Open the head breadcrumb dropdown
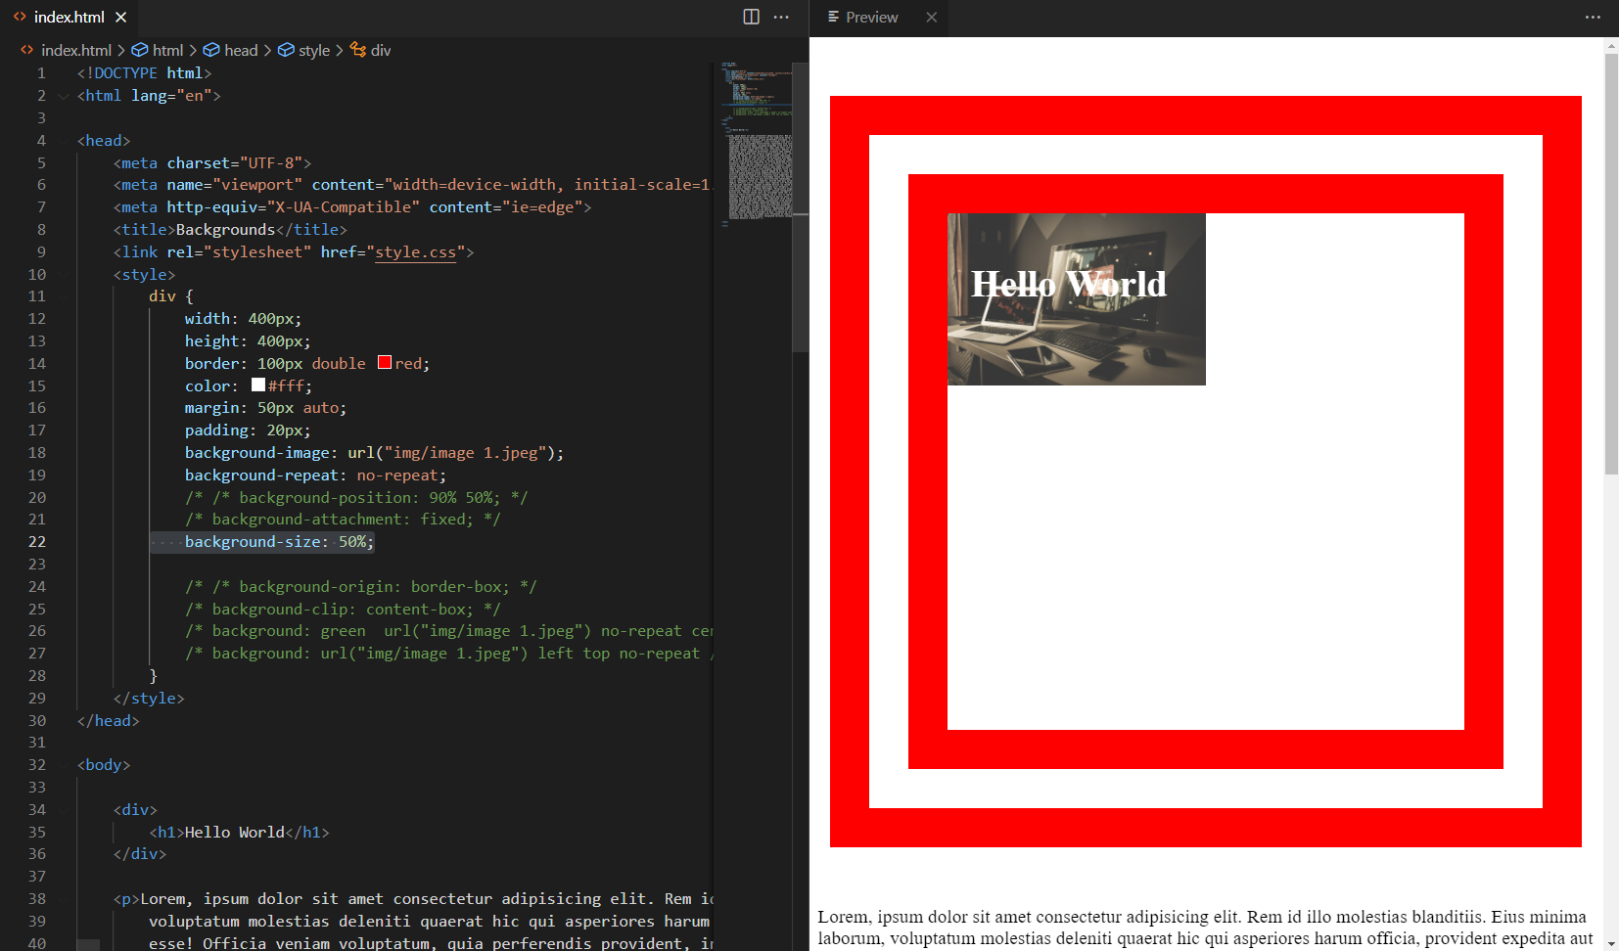 (x=239, y=50)
